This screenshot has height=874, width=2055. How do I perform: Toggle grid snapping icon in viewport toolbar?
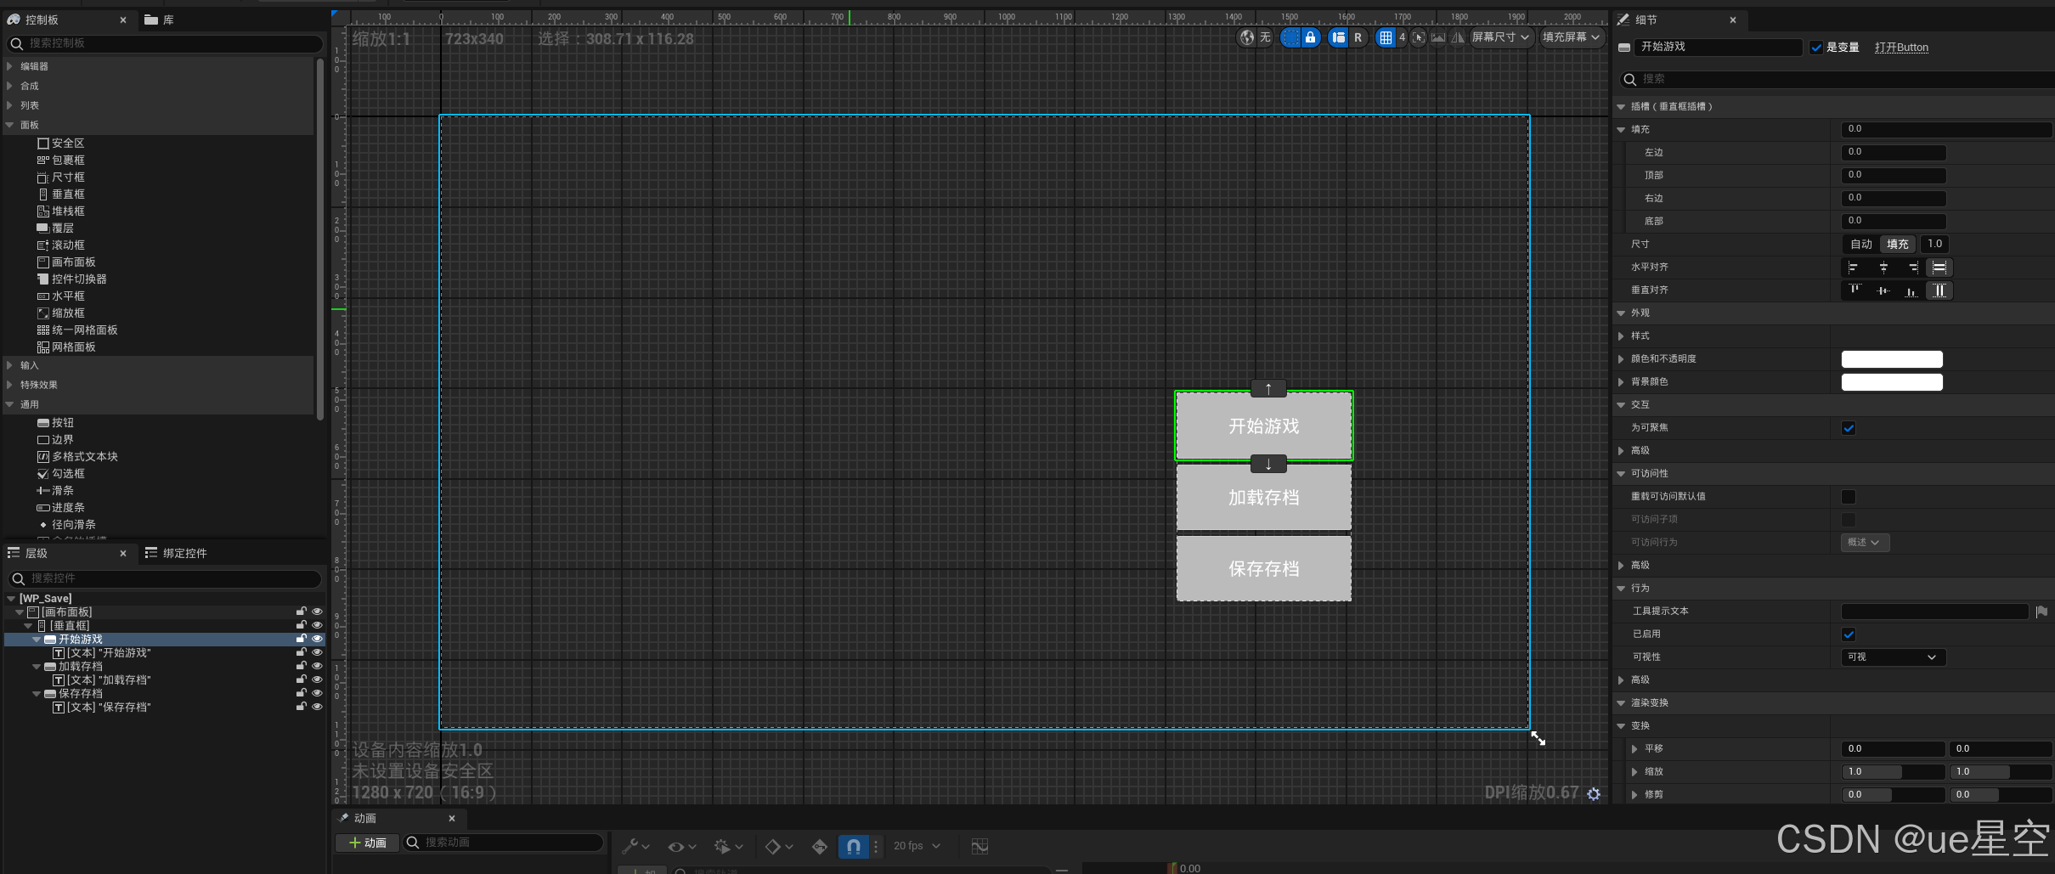(x=1386, y=37)
